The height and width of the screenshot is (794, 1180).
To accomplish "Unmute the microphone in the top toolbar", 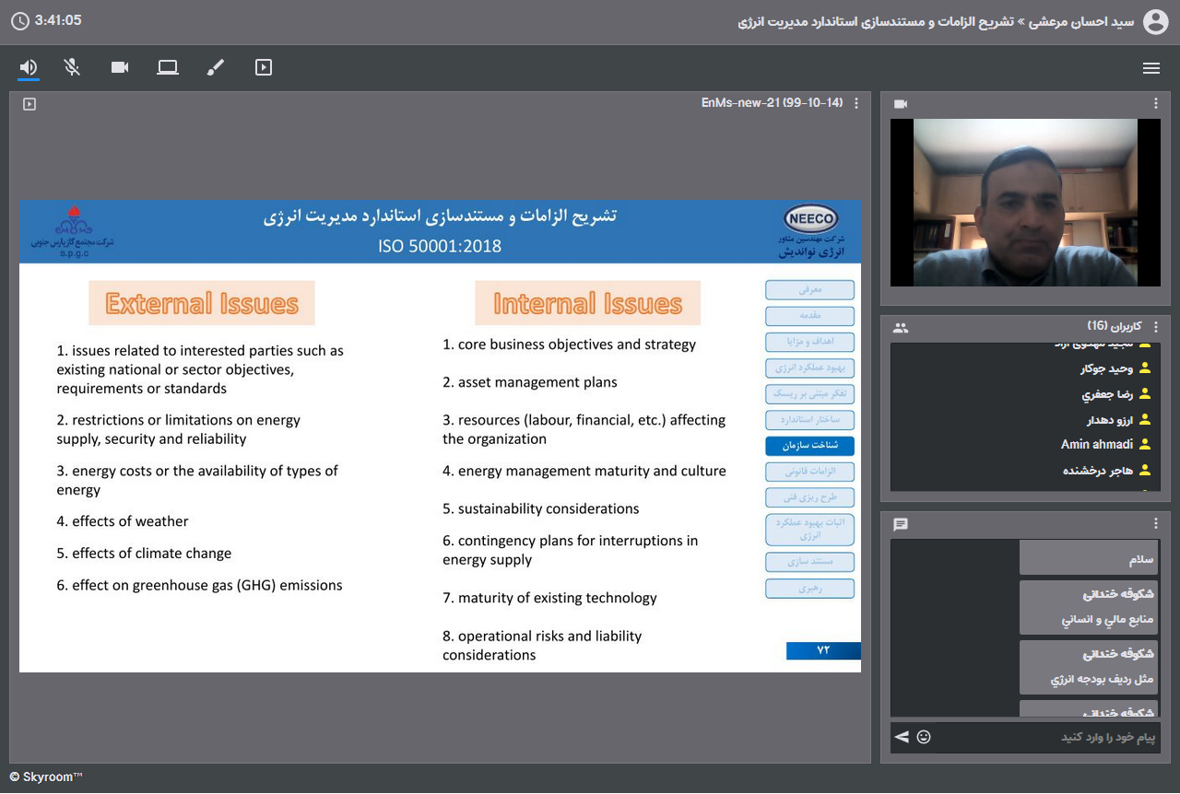I will (x=72, y=67).
